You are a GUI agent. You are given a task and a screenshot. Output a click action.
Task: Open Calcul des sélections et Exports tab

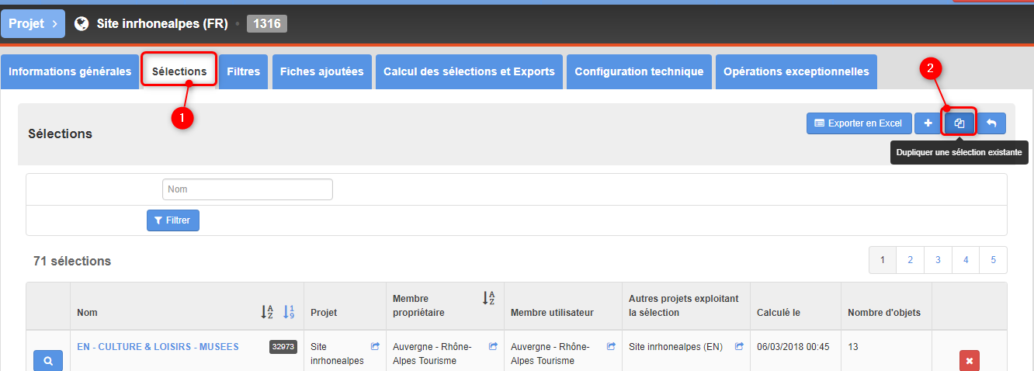pos(470,71)
